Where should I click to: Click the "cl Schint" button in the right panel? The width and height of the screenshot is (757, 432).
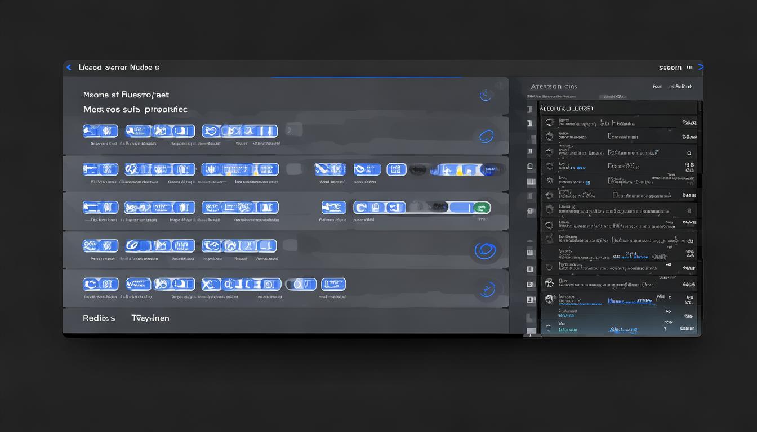[680, 87]
